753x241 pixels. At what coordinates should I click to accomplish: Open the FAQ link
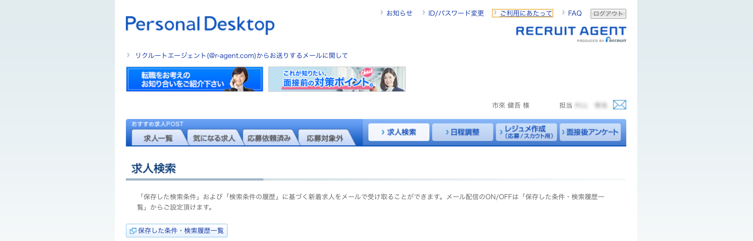tap(574, 13)
